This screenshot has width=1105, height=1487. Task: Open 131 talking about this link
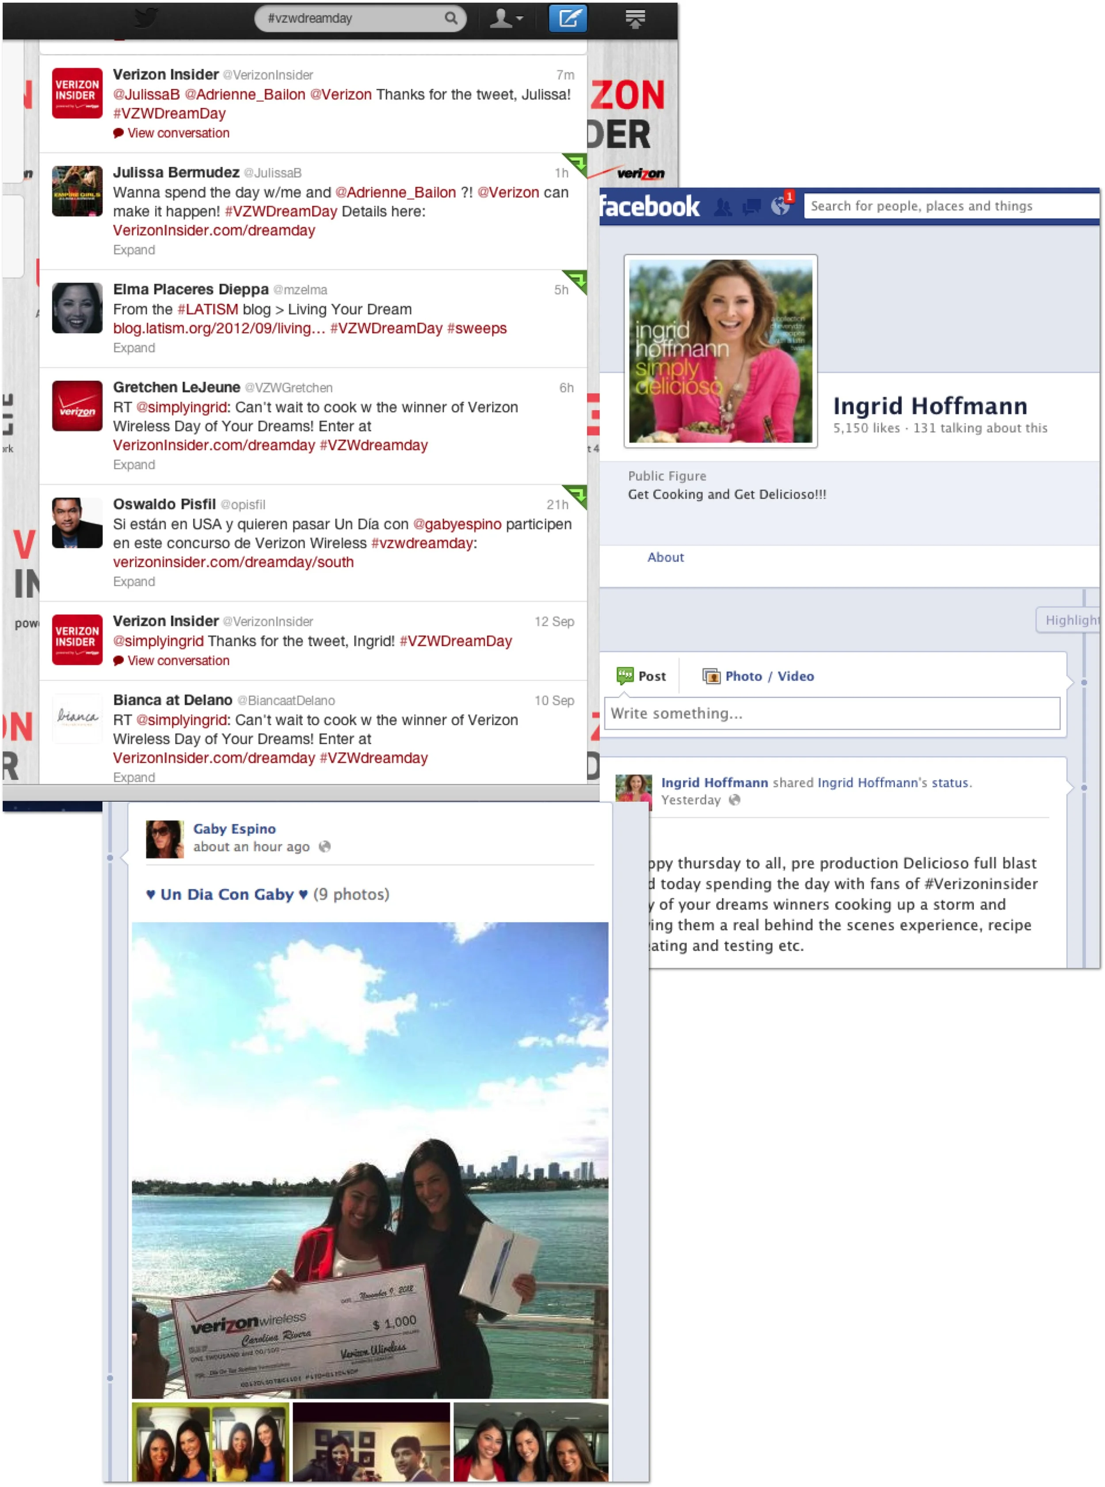pyautogui.click(x=980, y=428)
